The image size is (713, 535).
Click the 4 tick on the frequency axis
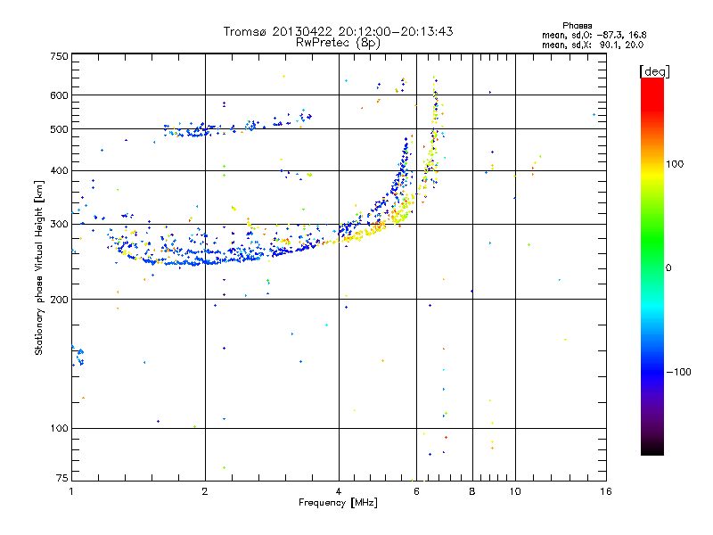(339, 491)
